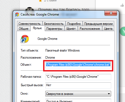Click the thumbs-up icon in the background page
The image size is (125, 102).
[122, 5]
